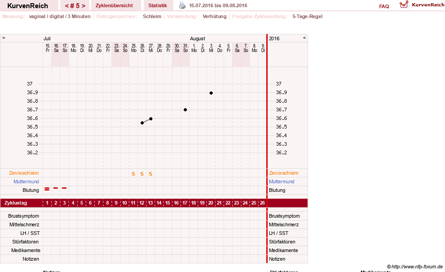Select the temperature point at 36.9

211,93
